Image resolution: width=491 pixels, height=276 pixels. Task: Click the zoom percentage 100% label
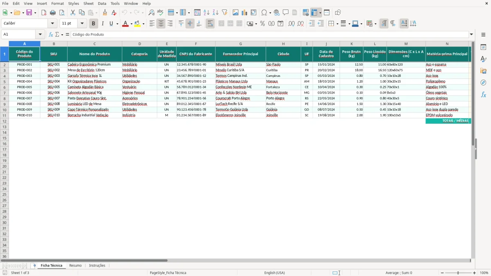pyautogui.click(x=484, y=273)
